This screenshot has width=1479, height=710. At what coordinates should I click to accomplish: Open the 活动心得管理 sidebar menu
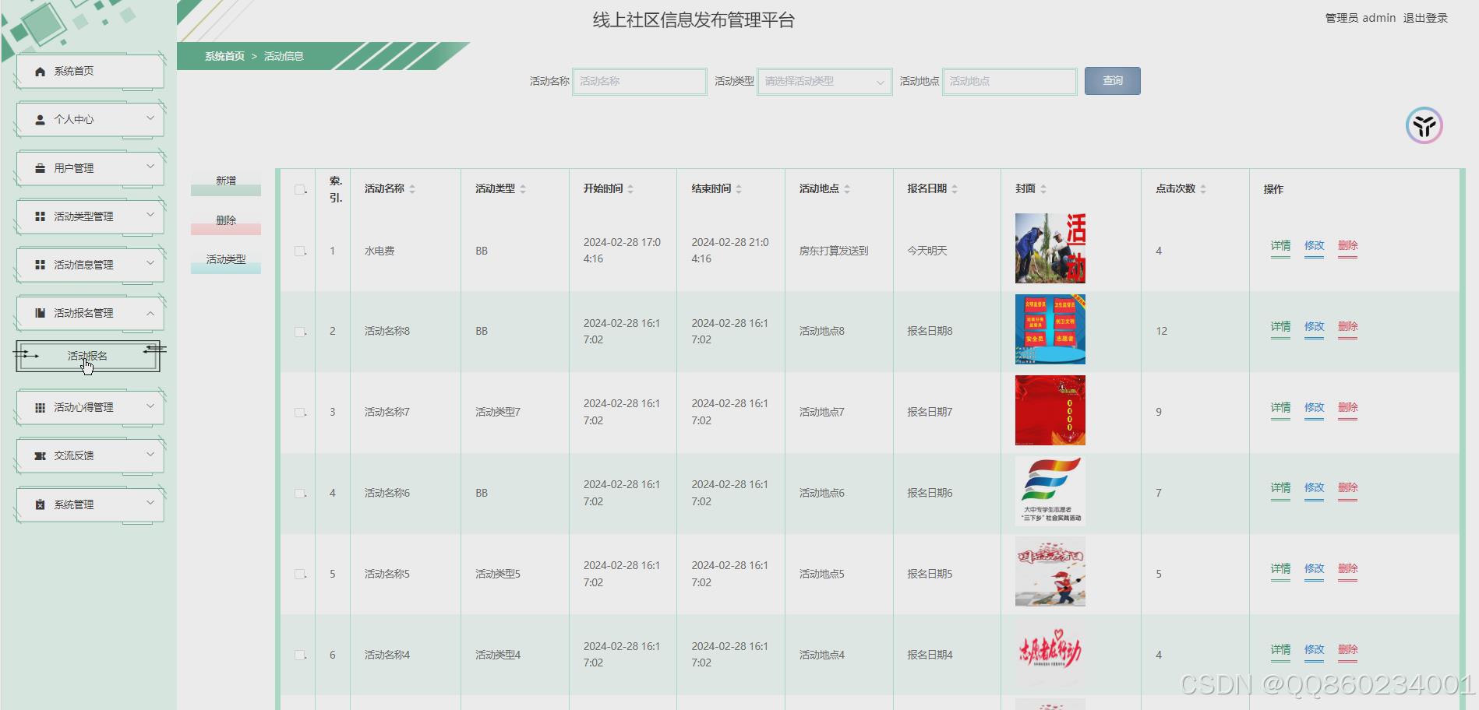(x=90, y=407)
